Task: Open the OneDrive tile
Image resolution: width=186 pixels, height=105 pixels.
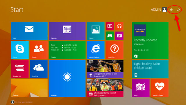Action: click(39, 69)
